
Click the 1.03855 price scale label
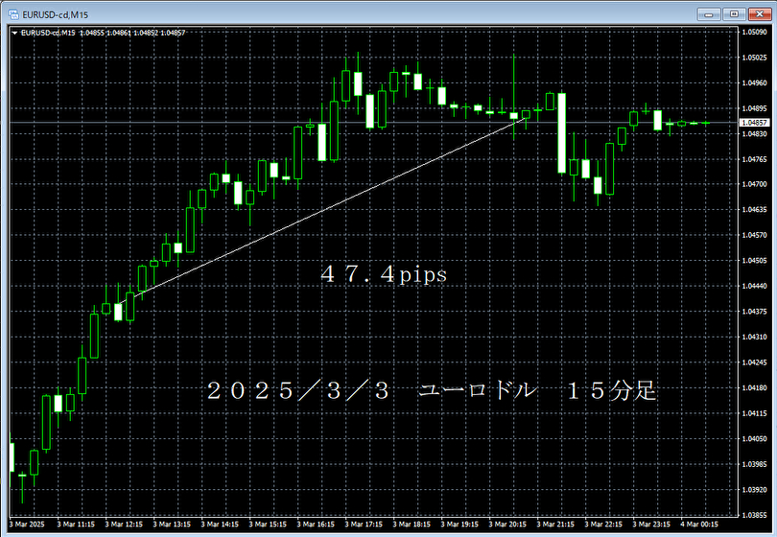754,515
